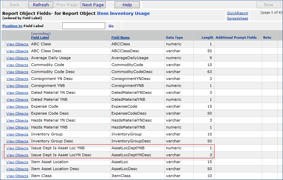Sort by Field Label column header
This screenshot has width=283, height=180.
pos(40,38)
